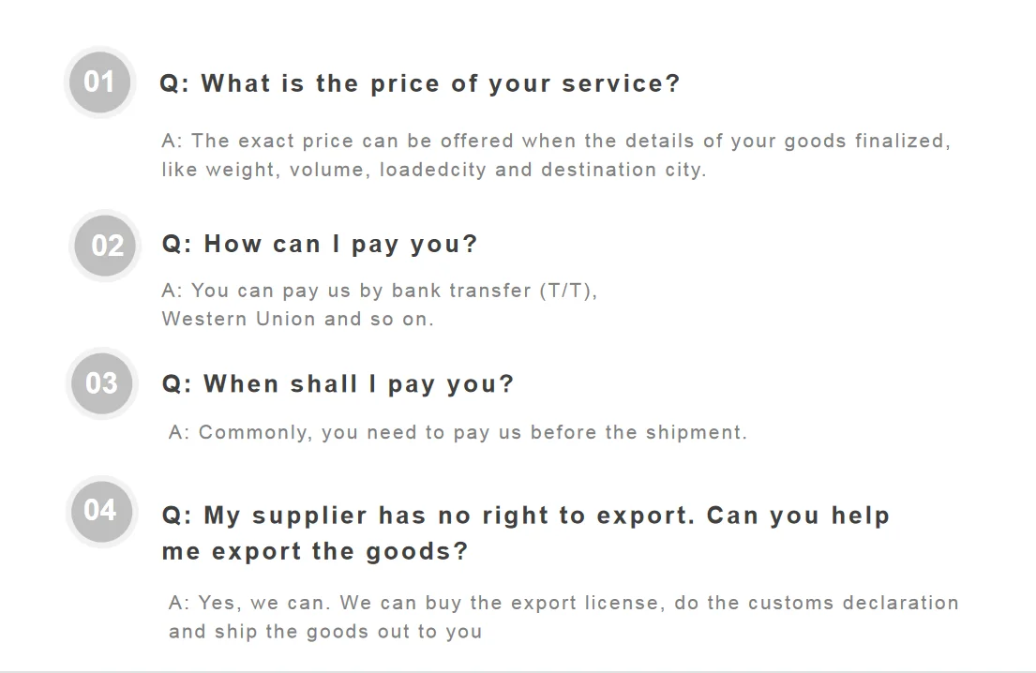
Task: Click the 01 number badge
Action: [98, 82]
